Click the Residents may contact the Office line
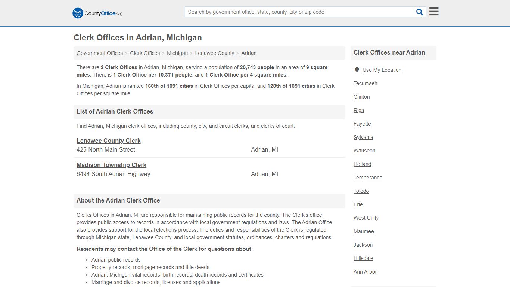 [x=165, y=249]
